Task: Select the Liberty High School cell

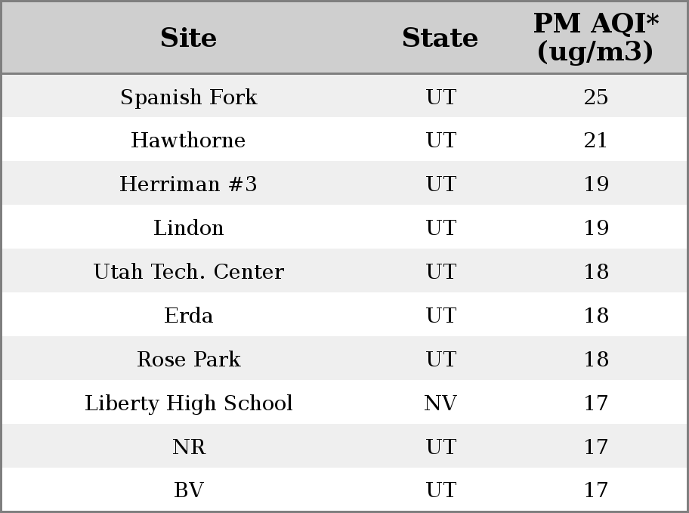Action: pos(189,403)
